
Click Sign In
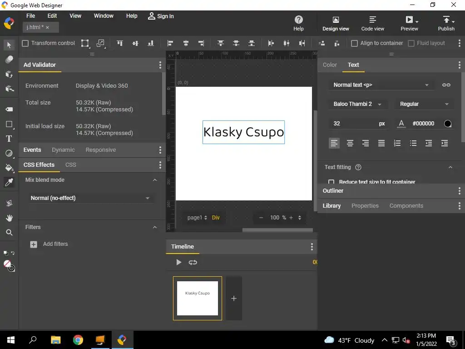(161, 16)
